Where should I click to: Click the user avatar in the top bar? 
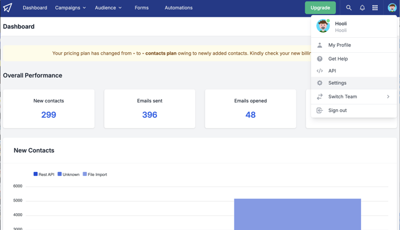pos(392,8)
